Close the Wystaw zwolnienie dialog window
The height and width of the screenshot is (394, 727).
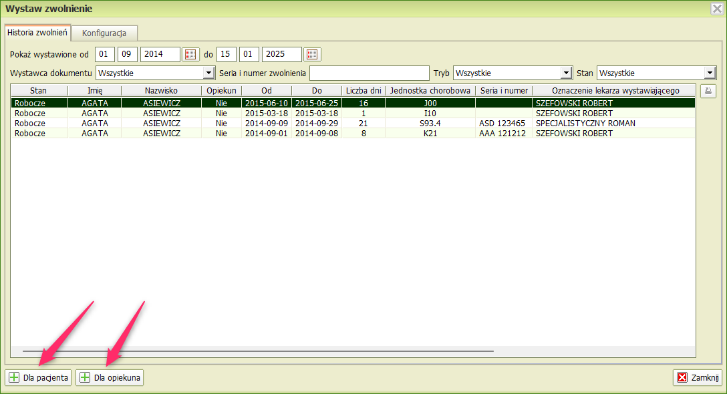716,9
